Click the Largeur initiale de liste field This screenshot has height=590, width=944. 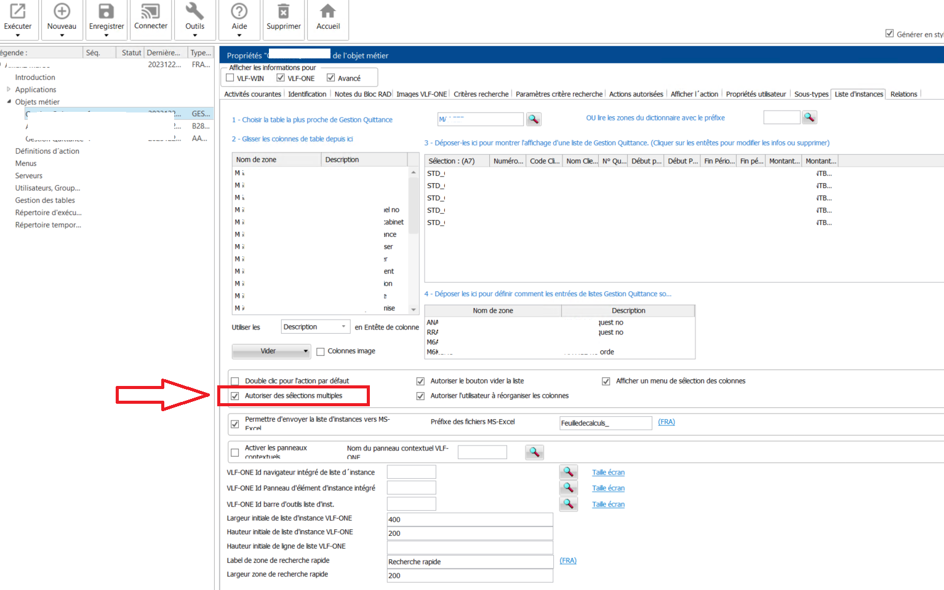coord(470,519)
